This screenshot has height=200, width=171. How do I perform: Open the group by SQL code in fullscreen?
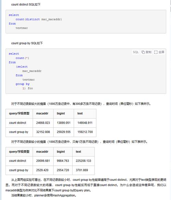tap(159, 52)
